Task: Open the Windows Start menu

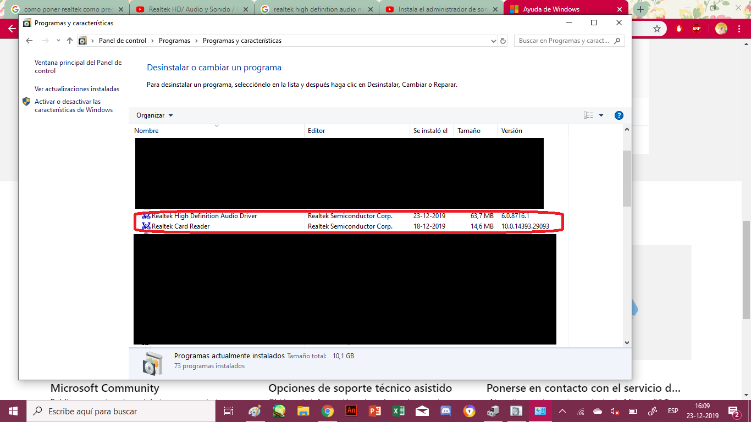Action: coord(13,411)
